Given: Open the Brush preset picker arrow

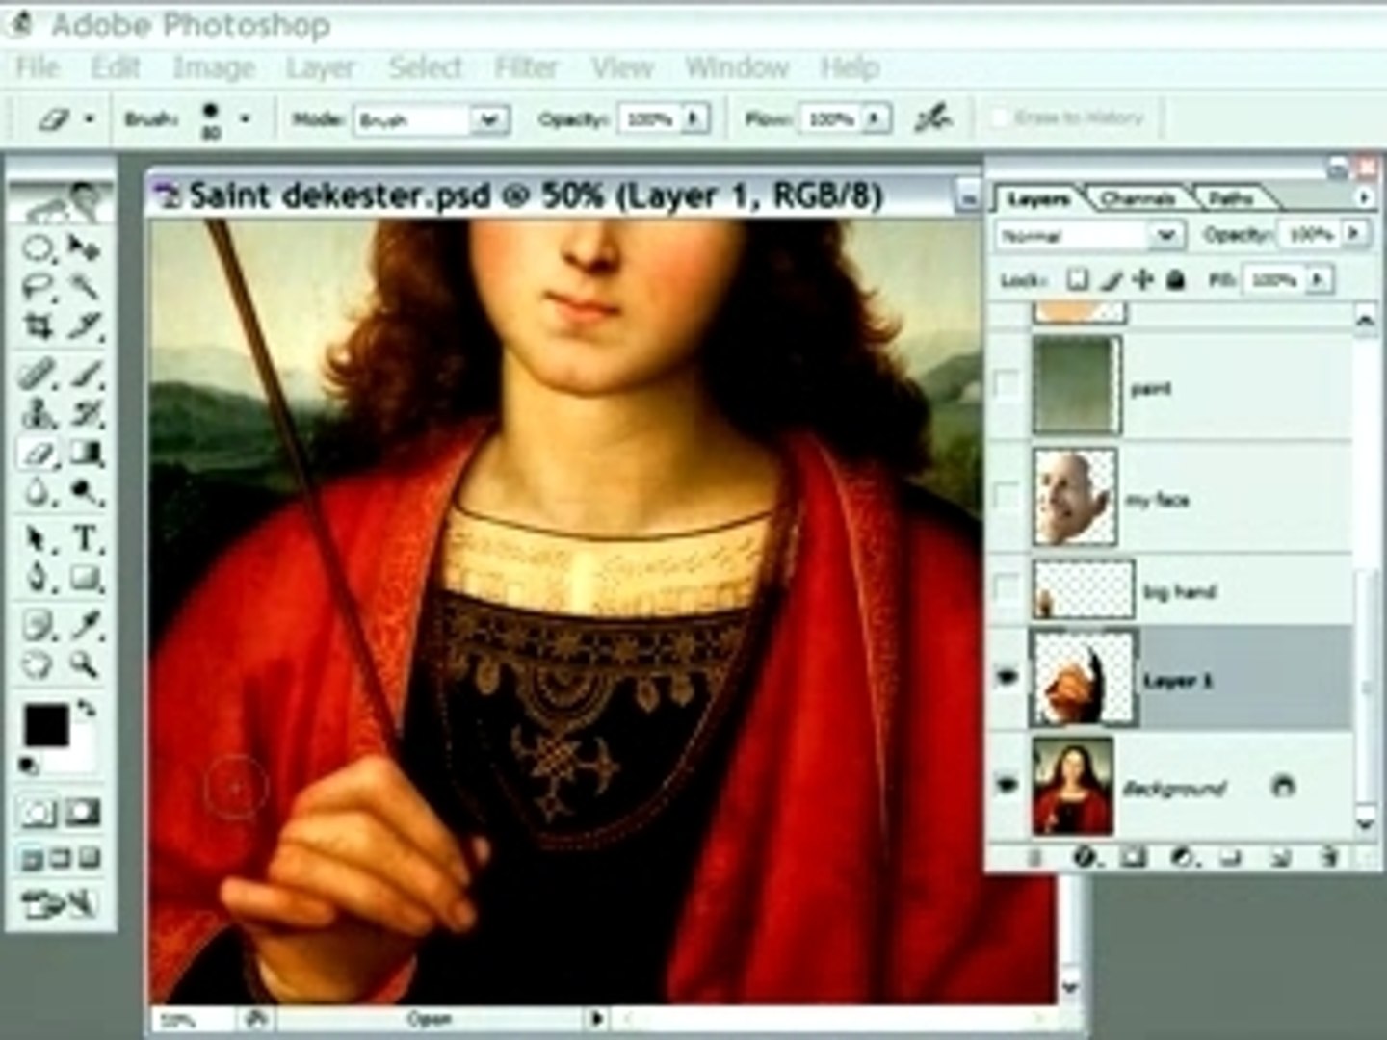Looking at the screenshot, I should pyautogui.click(x=246, y=119).
